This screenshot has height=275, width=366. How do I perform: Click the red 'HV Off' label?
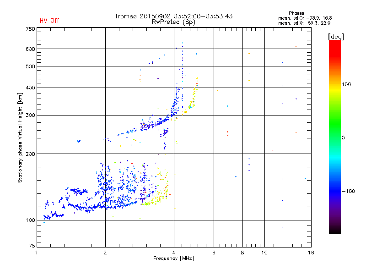49,21
